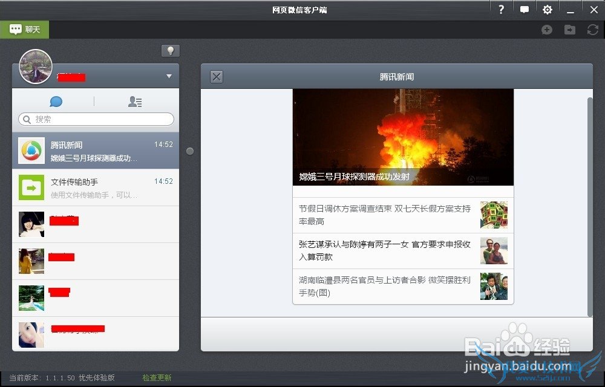The height and width of the screenshot is (387, 605).
Task: Click the refresh arrows icon
Action: coord(593,30)
